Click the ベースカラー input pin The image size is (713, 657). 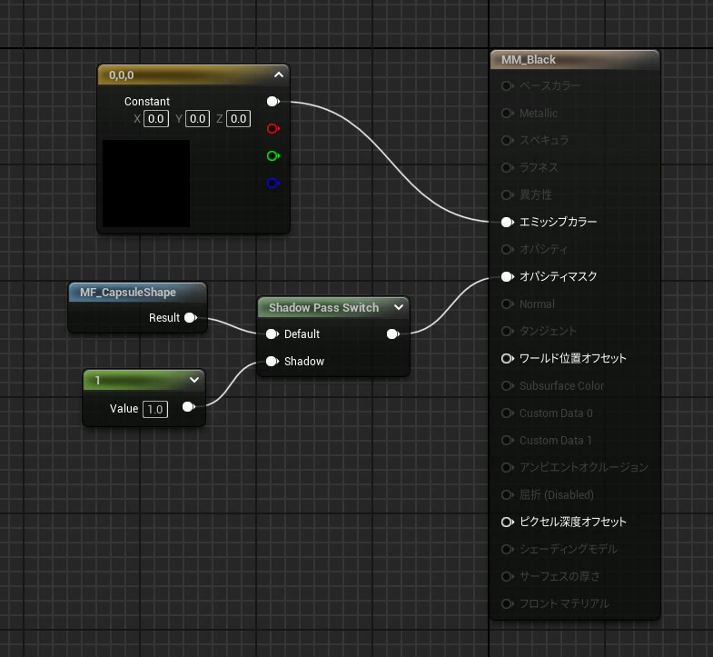coord(507,85)
